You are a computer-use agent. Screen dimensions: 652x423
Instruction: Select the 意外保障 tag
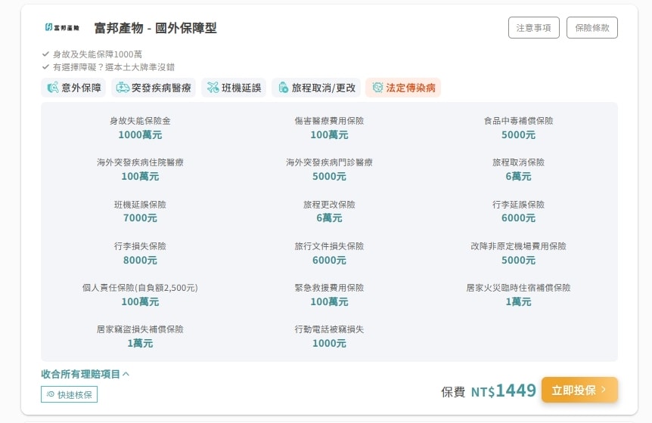tap(73, 88)
